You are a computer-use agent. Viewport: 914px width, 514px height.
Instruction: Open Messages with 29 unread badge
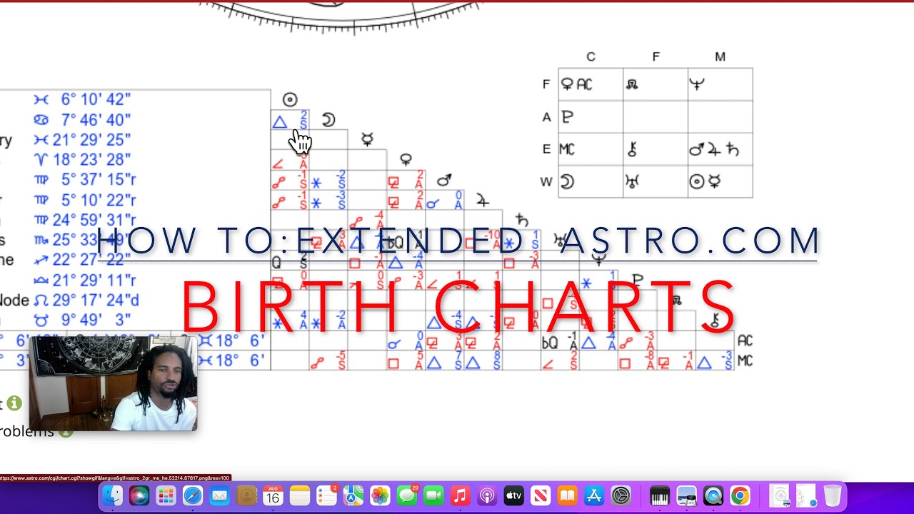[x=407, y=495]
